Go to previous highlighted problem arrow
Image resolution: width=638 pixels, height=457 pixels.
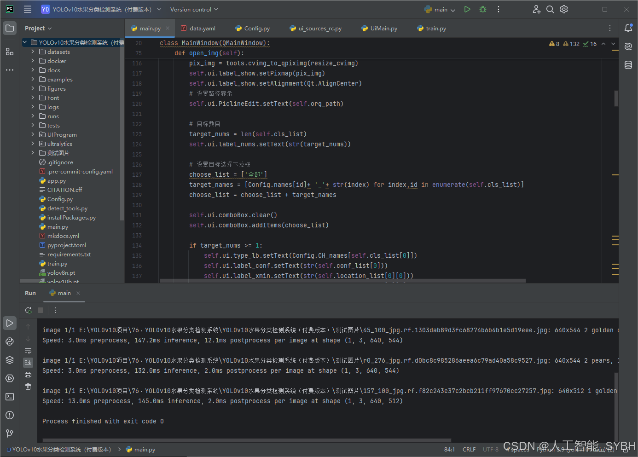tap(603, 44)
